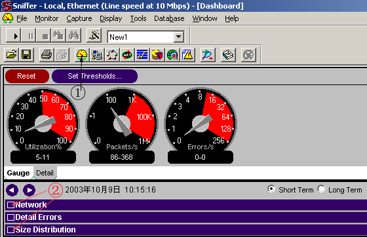Click the display binoculars icon
The image size is (367, 237).
tap(73, 36)
